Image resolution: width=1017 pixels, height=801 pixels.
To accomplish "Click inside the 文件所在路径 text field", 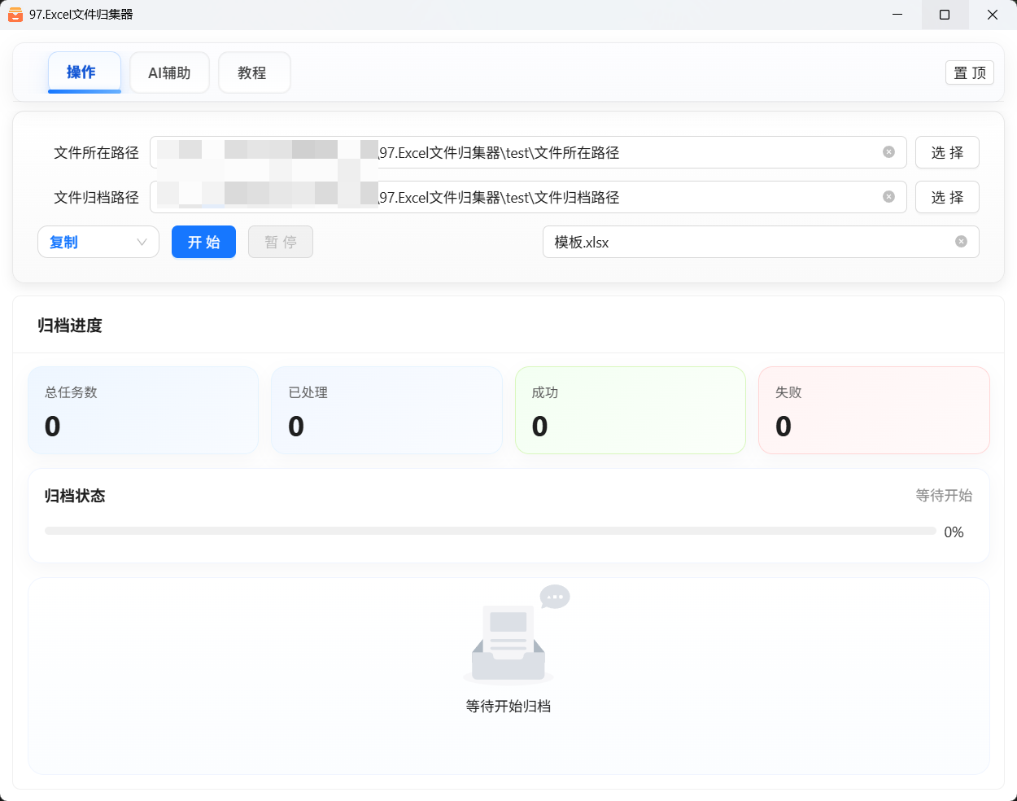I will (x=626, y=152).
